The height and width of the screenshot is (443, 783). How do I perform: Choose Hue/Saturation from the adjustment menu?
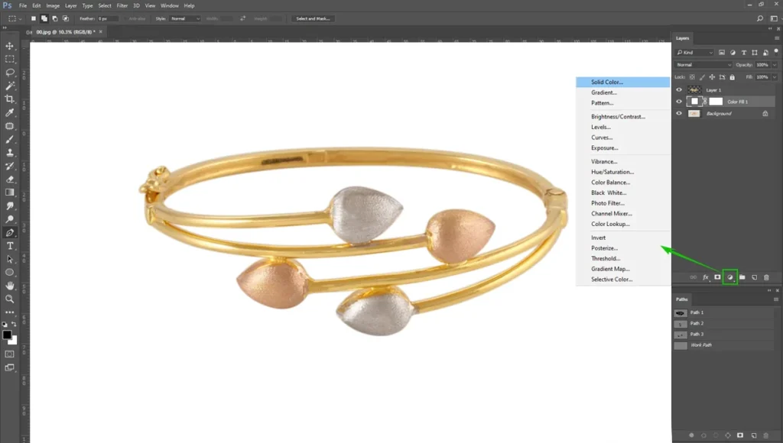(612, 172)
